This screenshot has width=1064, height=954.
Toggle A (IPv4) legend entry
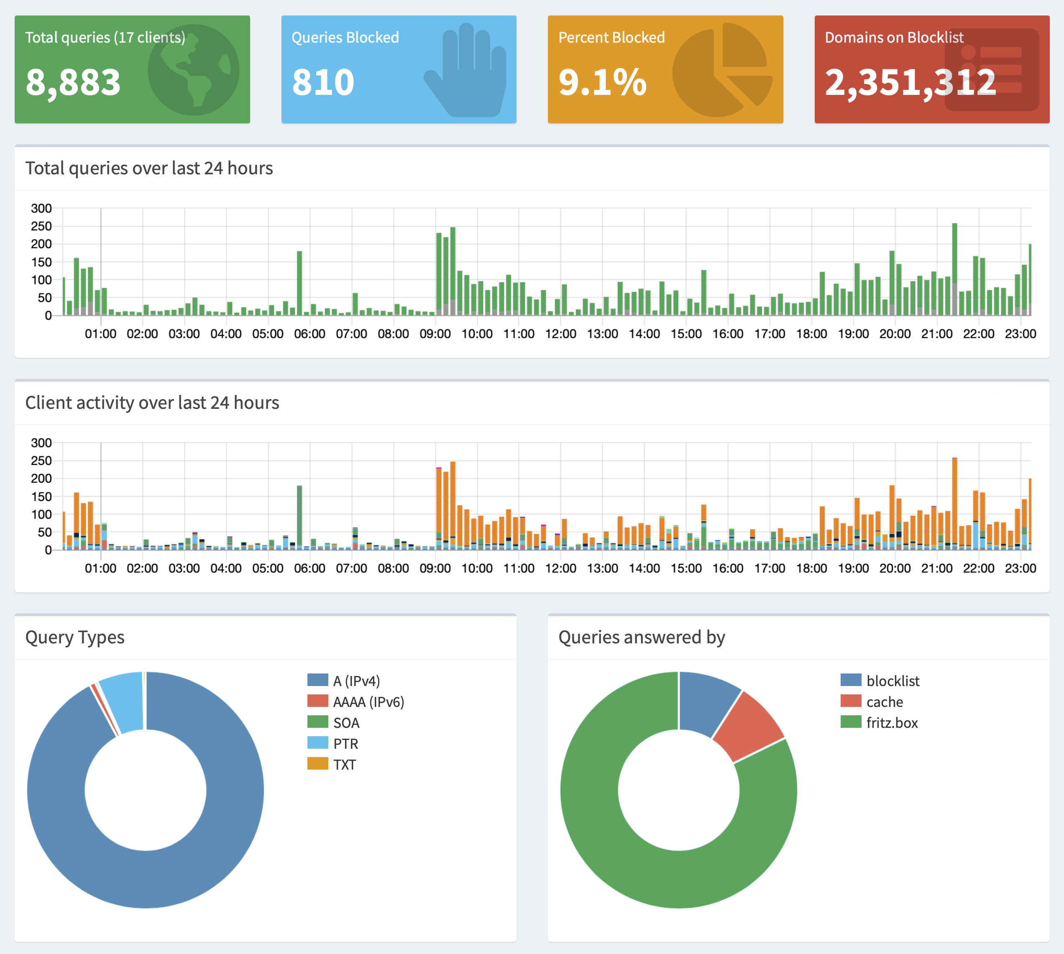[x=356, y=680]
